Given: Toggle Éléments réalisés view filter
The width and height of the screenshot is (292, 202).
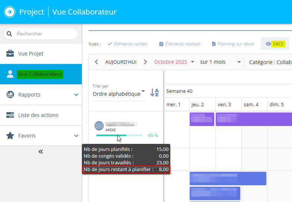Looking at the screenshot, I should click(179, 44).
